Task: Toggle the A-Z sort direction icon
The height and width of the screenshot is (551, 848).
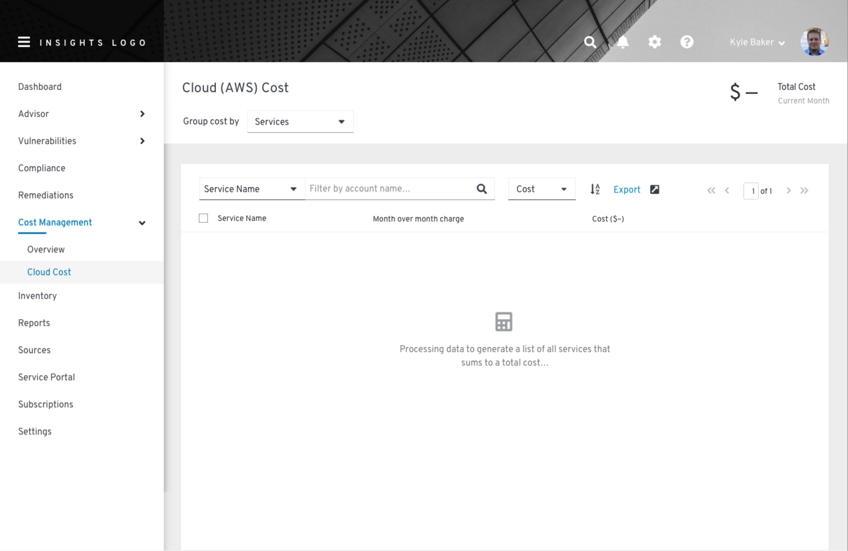Action: 595,189
